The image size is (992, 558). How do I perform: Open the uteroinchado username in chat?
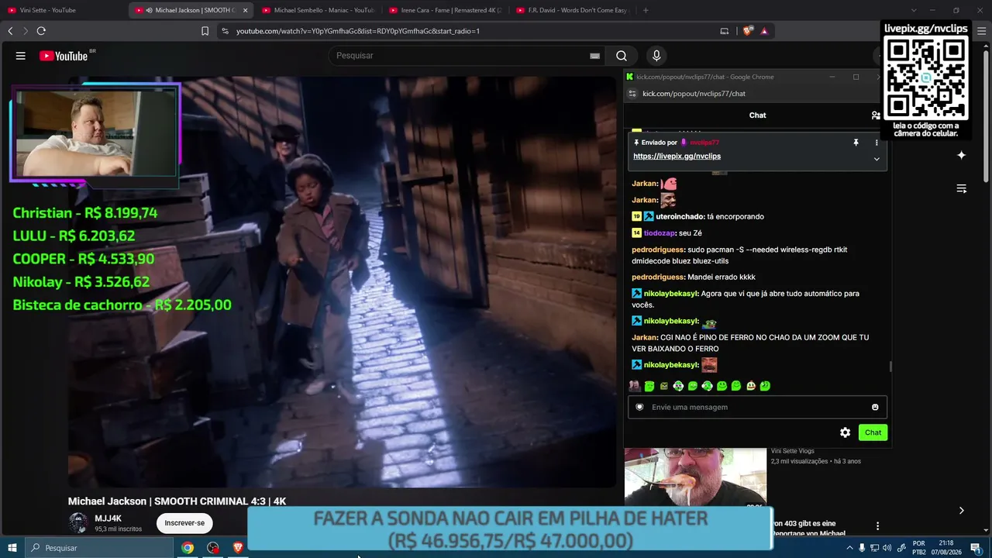680,217
